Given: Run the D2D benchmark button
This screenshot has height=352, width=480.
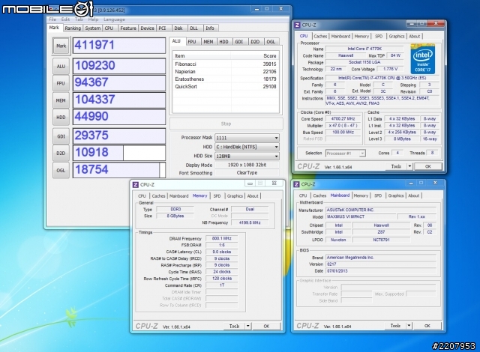Looking at the screenshot, I should tap(61, 153).
